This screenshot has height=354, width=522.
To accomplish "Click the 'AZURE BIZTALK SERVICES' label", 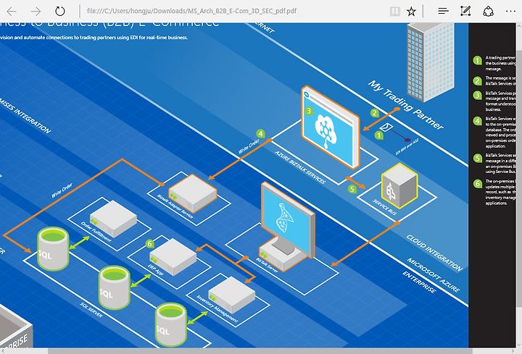I will [x=300, y=167].
